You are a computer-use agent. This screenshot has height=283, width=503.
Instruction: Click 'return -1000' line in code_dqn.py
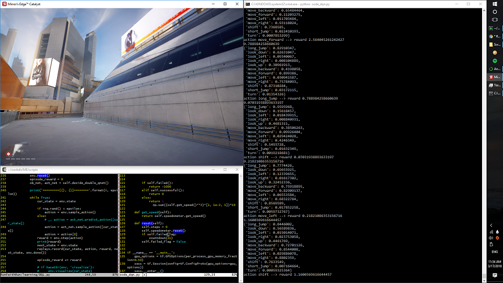click(x=160, y=187)
